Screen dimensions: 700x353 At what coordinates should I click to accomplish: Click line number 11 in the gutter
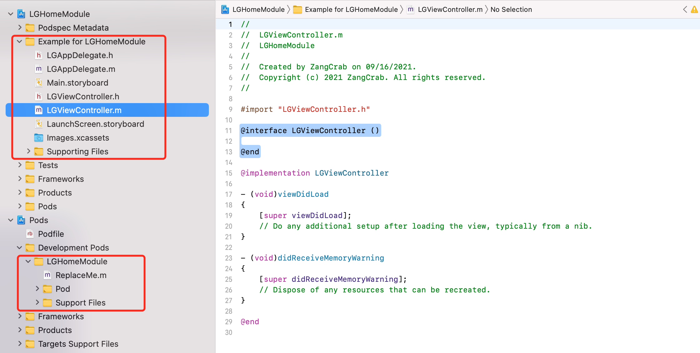229,131
